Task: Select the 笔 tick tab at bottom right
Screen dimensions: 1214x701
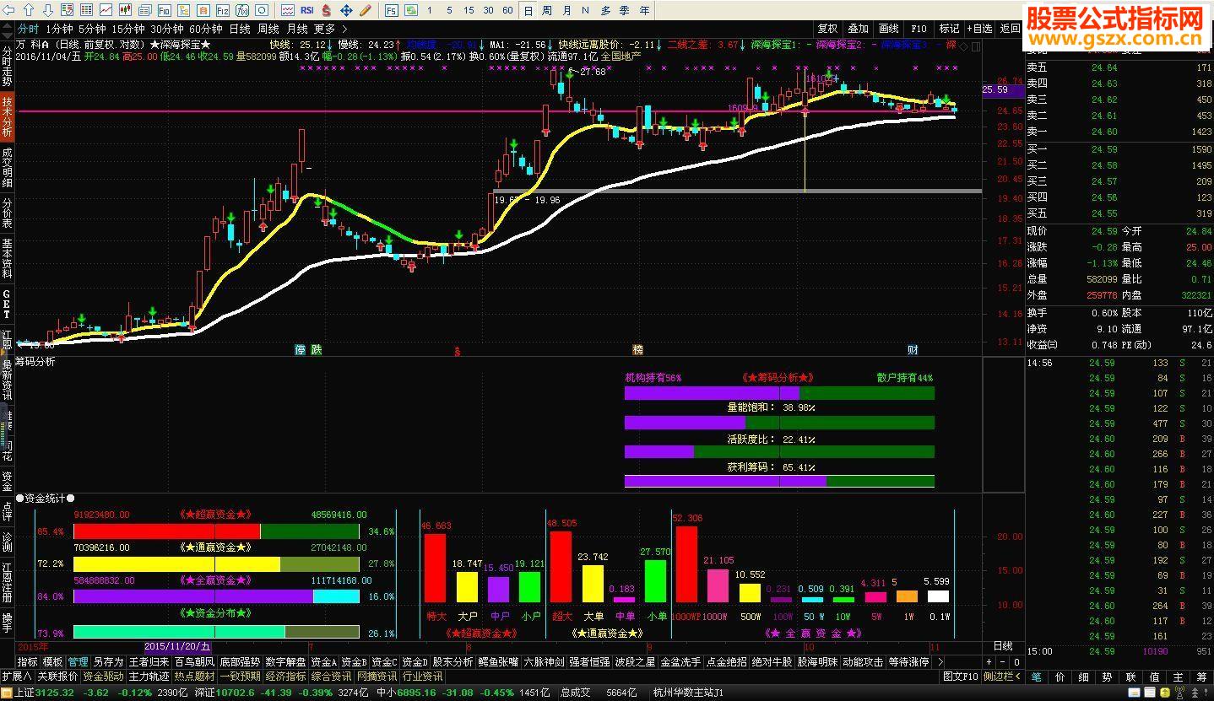Action: 1036,677
